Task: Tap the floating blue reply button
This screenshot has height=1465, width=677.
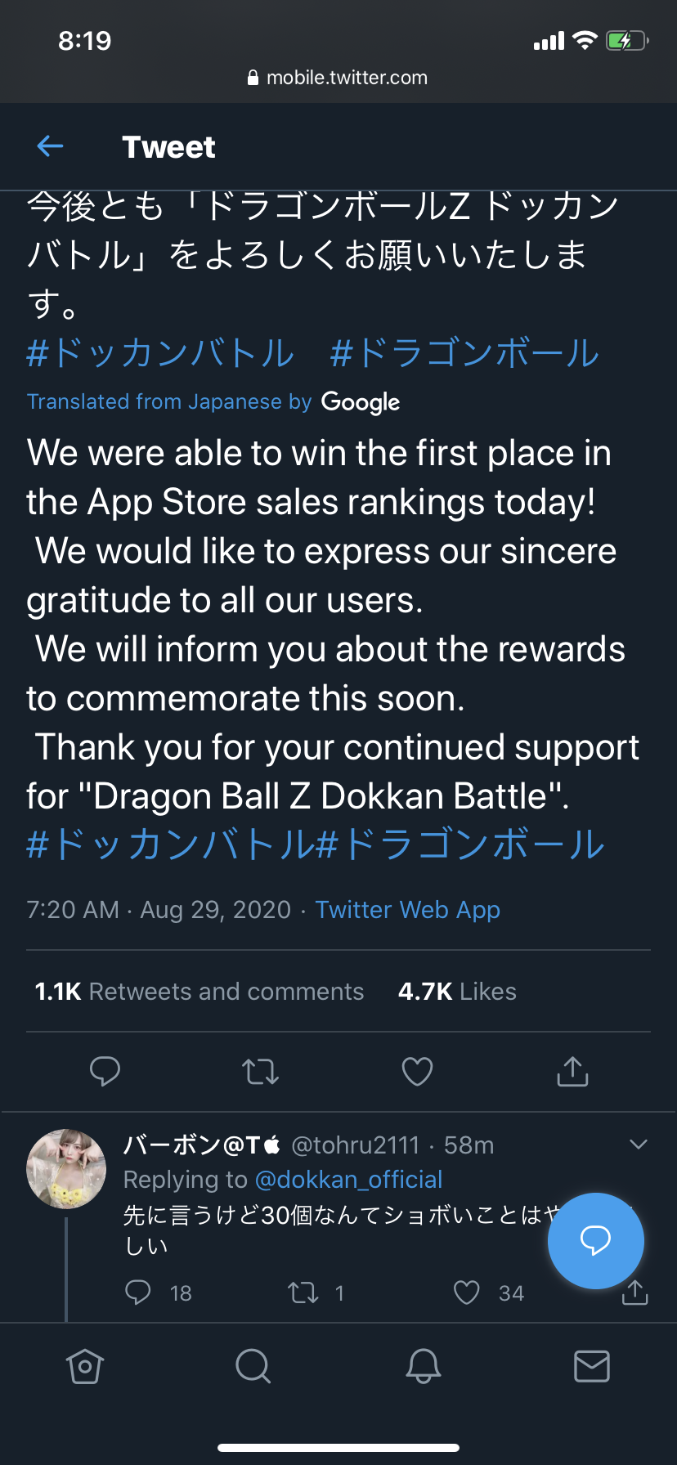Action: point(595,1240)
